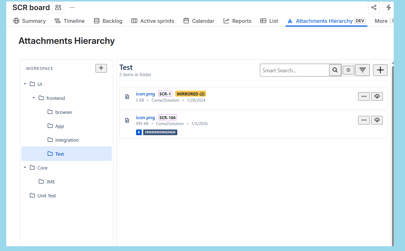Viewport: 405px width, 251px height.
Task: Open the team members icon beside board title
Action: coord(58,7)
